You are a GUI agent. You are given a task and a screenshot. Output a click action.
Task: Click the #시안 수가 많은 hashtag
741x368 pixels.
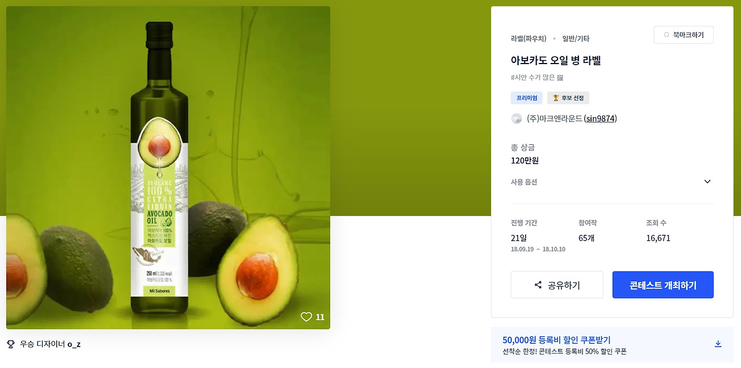[x=537, y=77]
